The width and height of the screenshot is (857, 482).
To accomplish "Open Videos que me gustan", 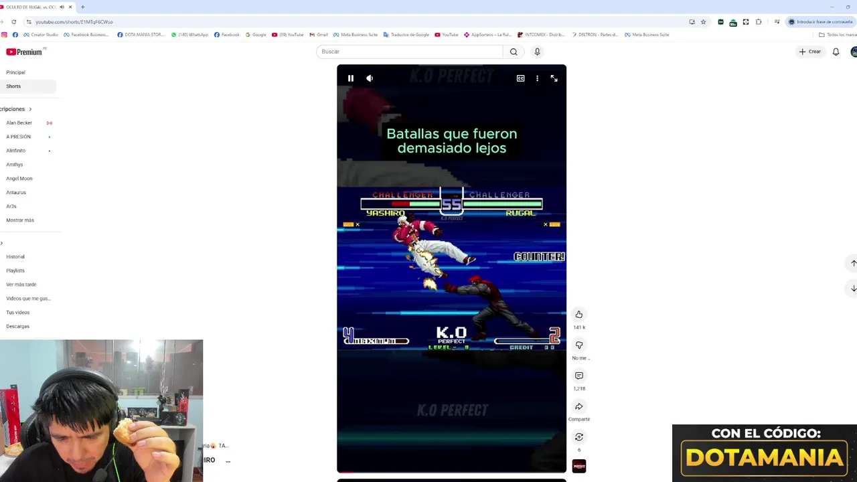I will [x=27, y=299].
